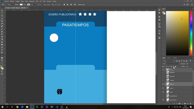Close the Sin título-1 document tab
This screenshot has width=194, height=109.
click(28, 8)
